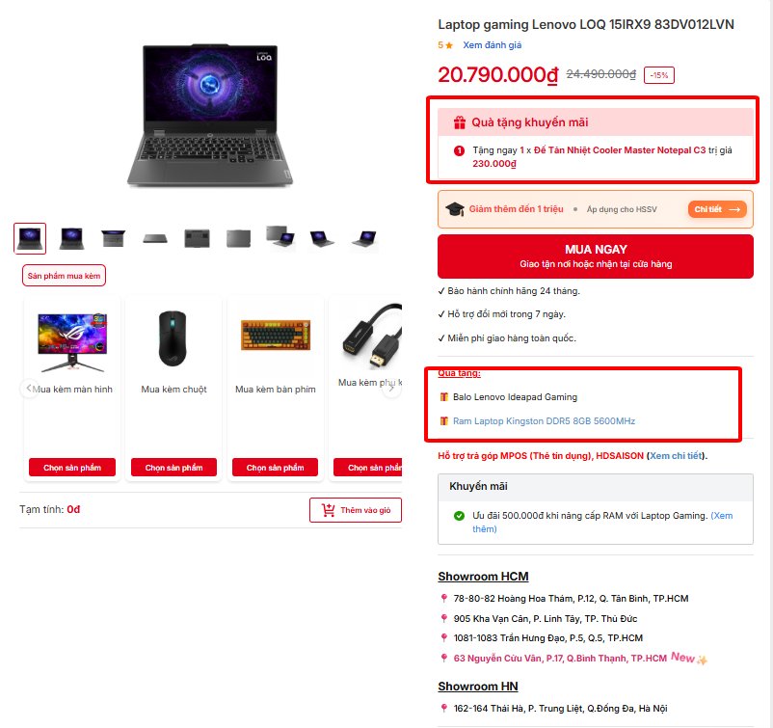Image resolution: width=773 pixels, height=728 pixels.
Task: Click the red number 1 badge in gift promotion
Action: pos(459,150)
